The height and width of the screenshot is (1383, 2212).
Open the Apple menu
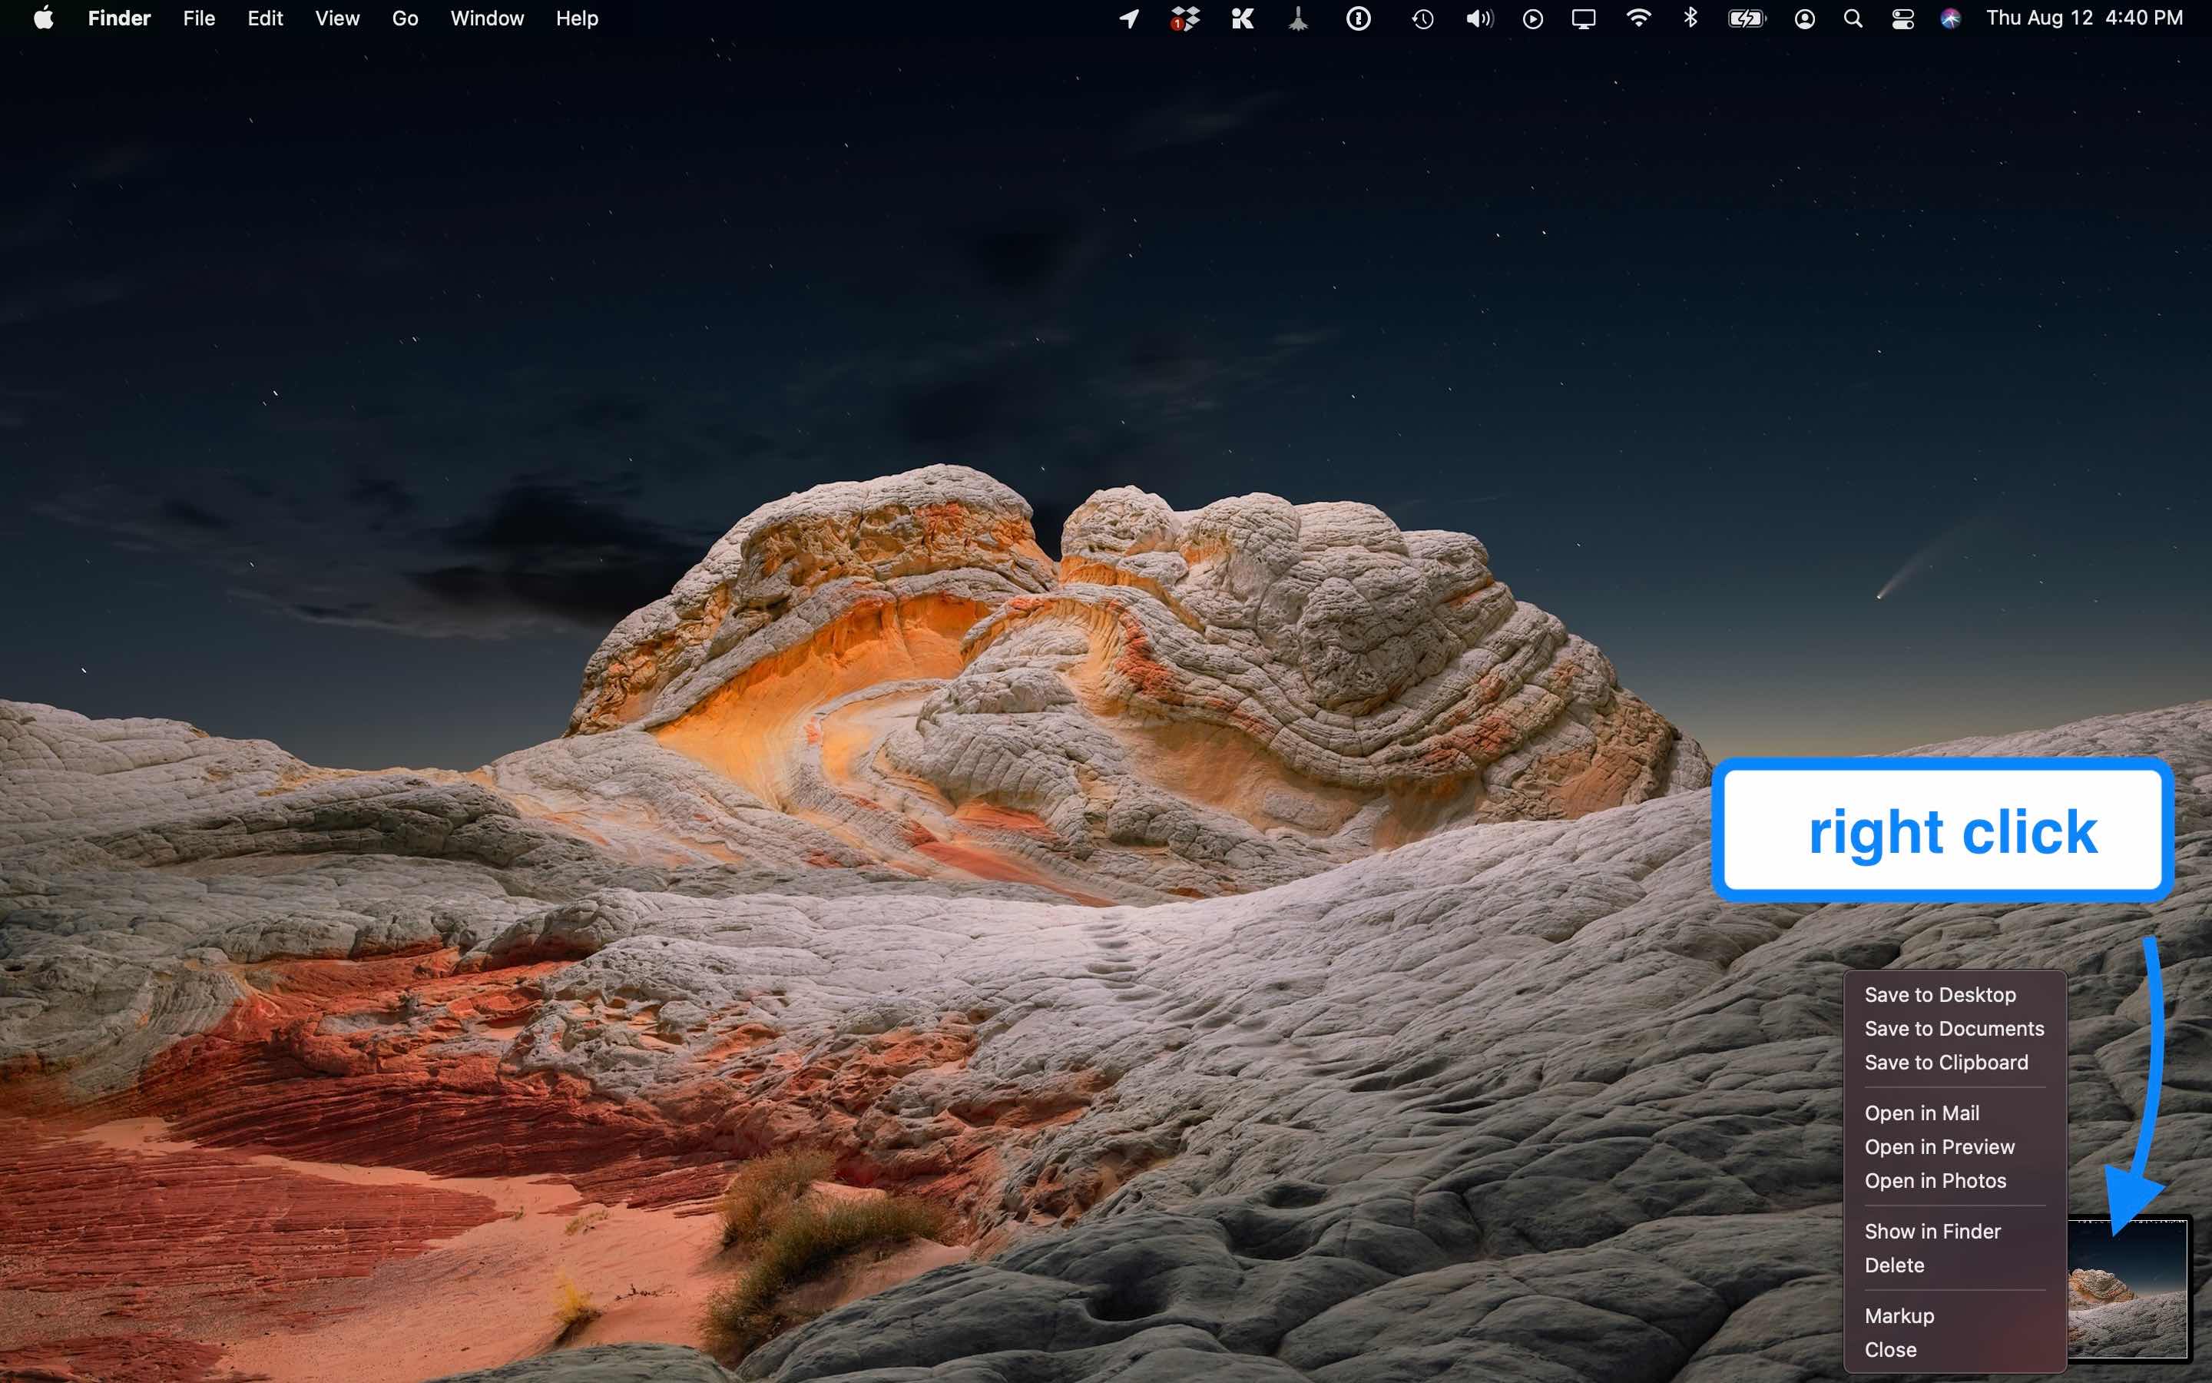pyautogui.click(x=43, y=18)
